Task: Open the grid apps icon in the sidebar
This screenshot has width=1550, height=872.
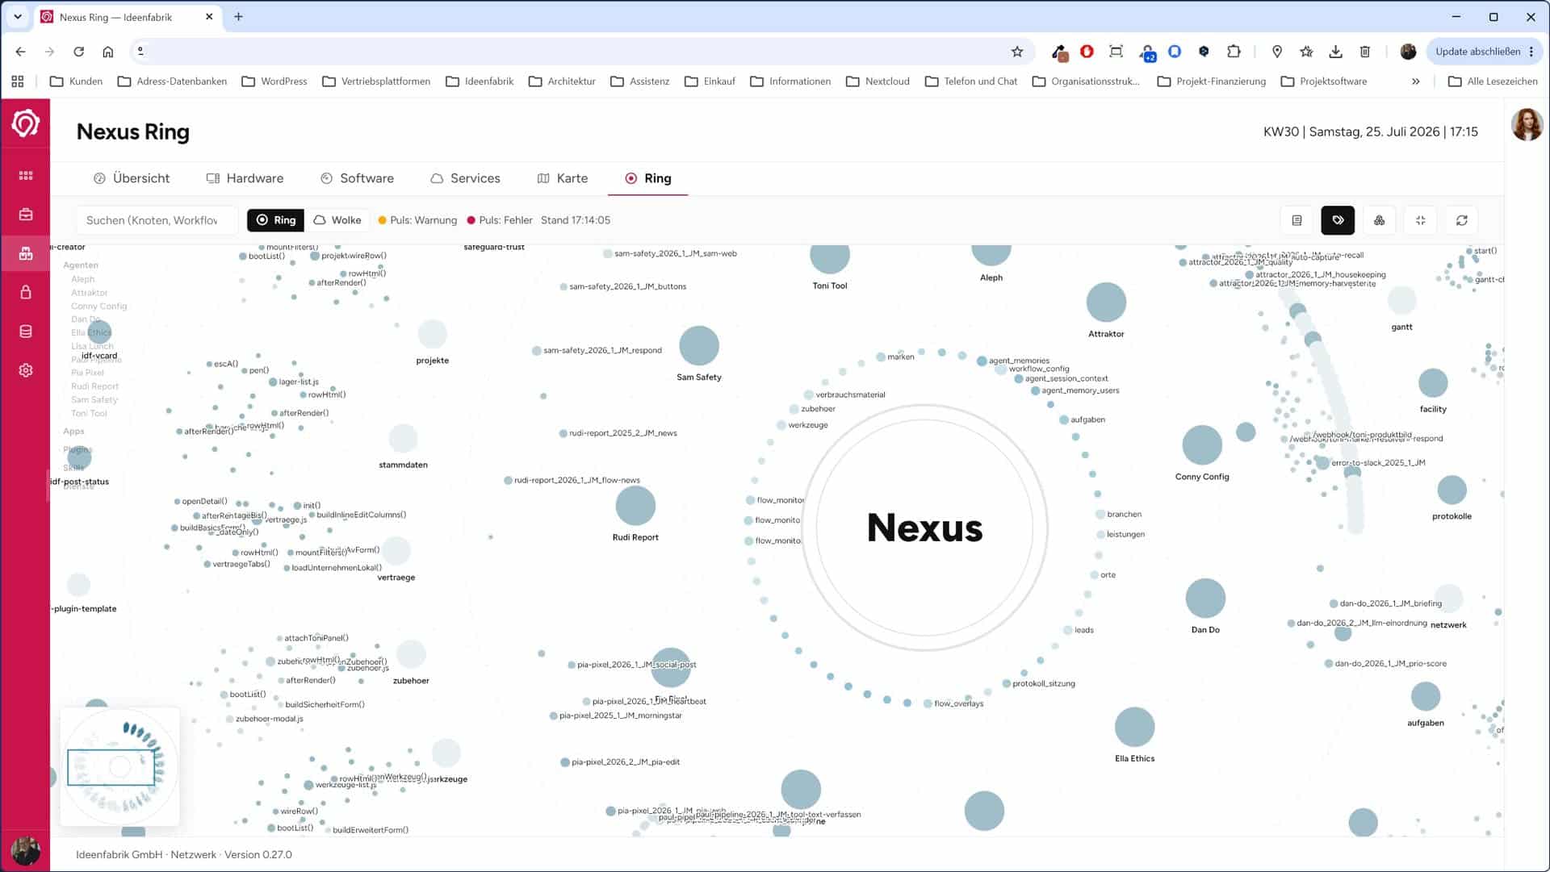Action: [x=26, y=175]
